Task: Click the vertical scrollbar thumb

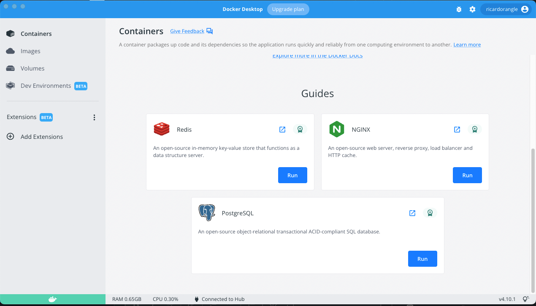Action: [533, 220]
